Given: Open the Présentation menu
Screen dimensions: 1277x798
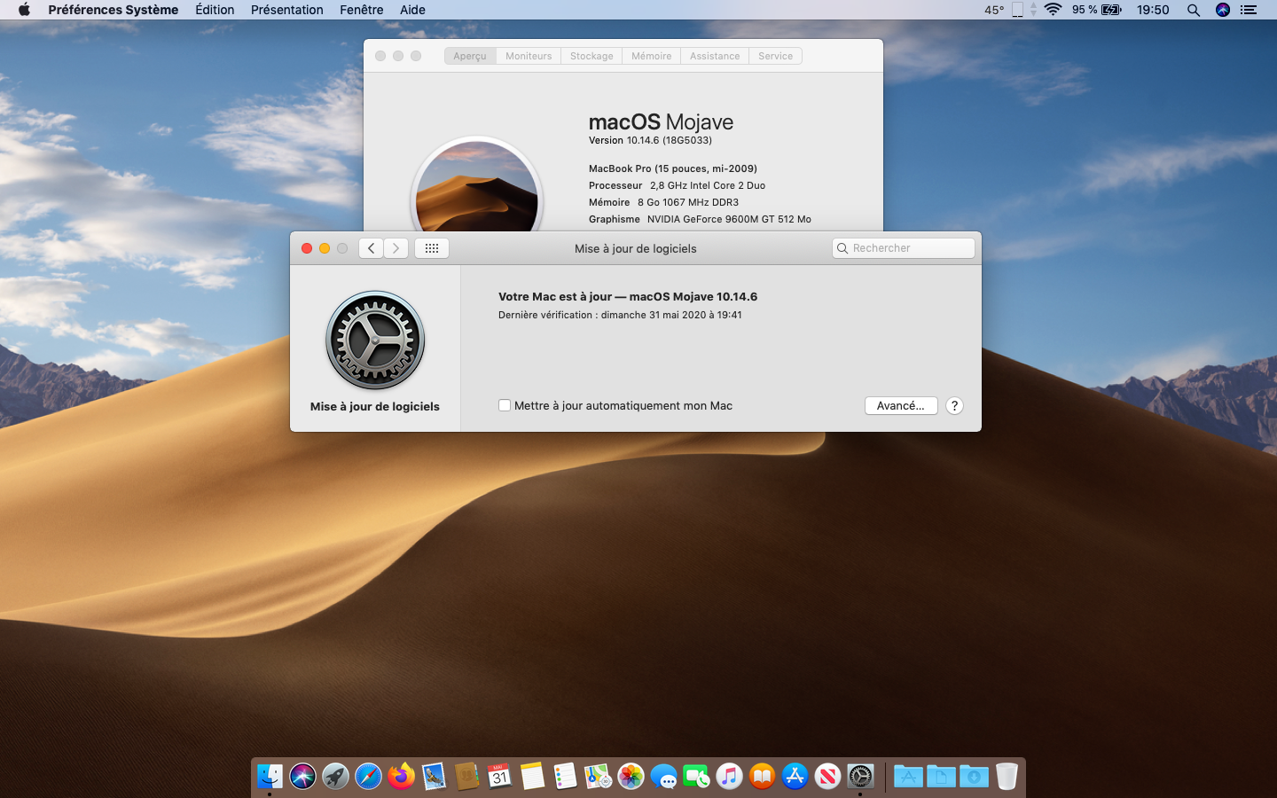Looking at the screenshot, I should (x=287, y=10).
